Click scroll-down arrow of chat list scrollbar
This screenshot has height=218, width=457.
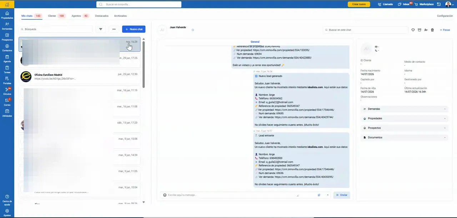click(144, 202)
